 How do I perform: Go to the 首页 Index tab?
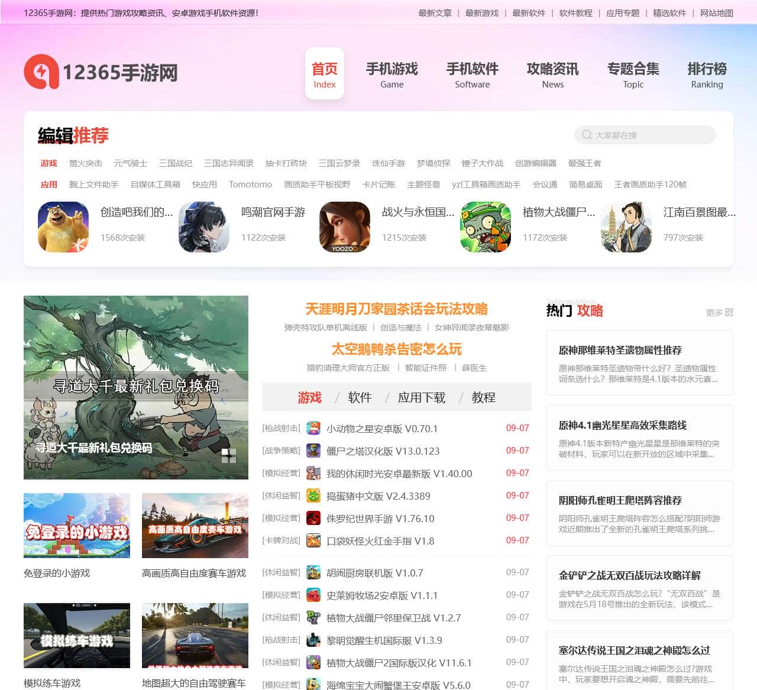coord(325,74)
